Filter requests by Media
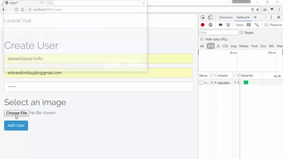This screenshot has height=159, width=283. [x=244, y=46]
